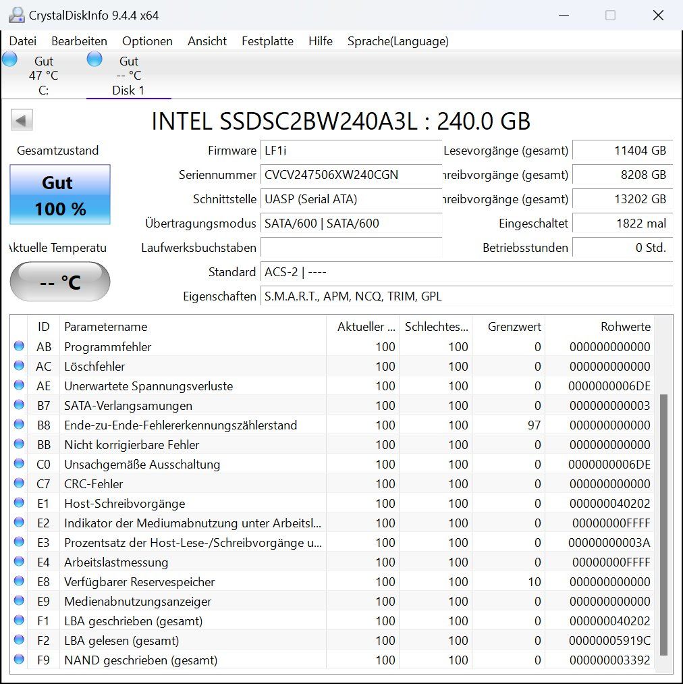Open the Hilfe menu
Image resolution: width=683 pixels, height=684 pixels.
[321, 41]
